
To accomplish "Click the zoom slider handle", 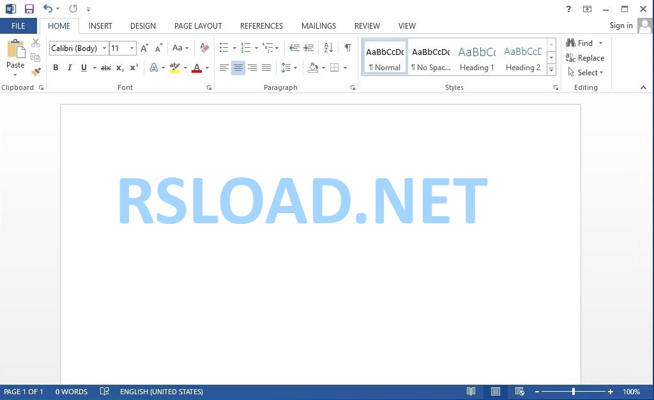I will (x=574, y=391).
